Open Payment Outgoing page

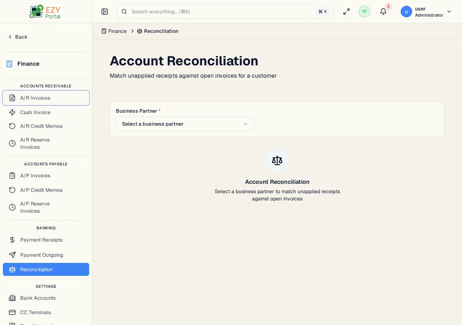click(x=46, y=255)
